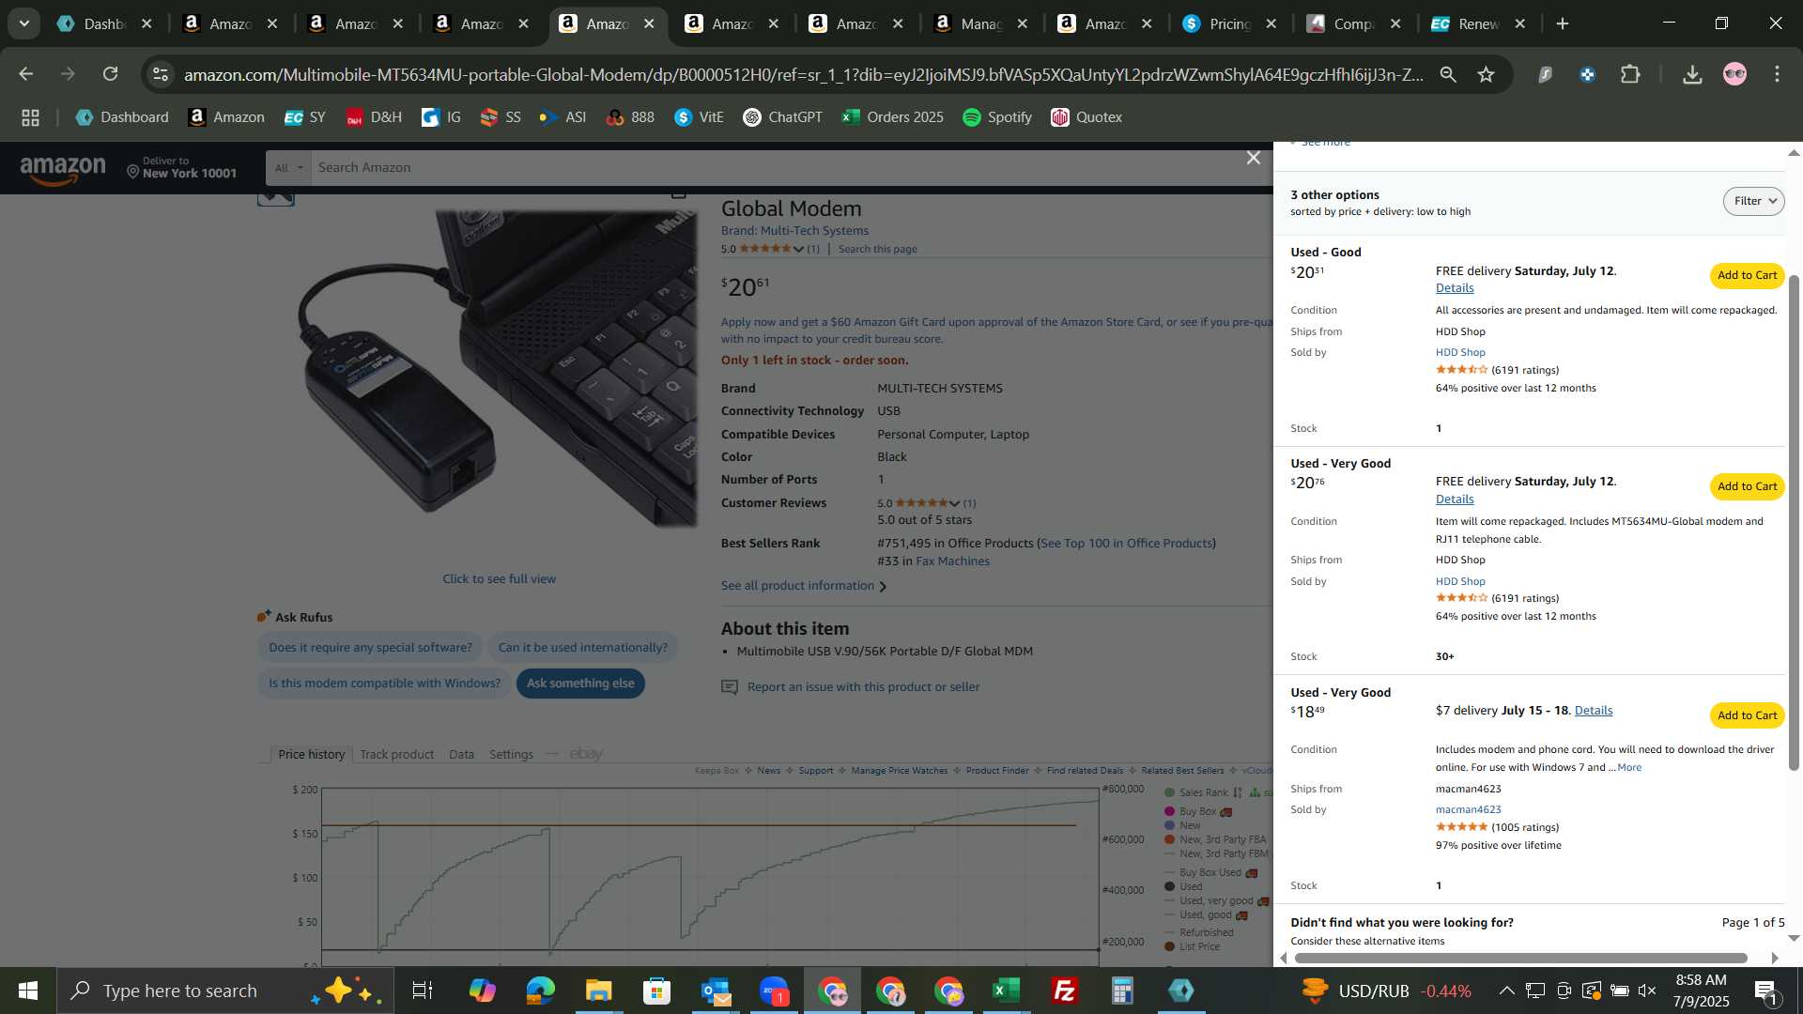The image size is (1803, 1014).
Task: Open the tab search dropdown arrow
Action: pyautogui.click(x=23, y=23)
